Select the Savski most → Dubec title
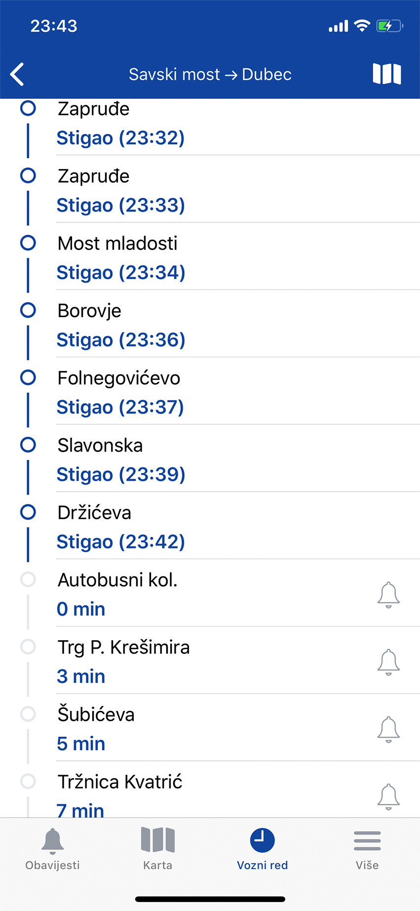420x911 pixels. pos(210,75)
